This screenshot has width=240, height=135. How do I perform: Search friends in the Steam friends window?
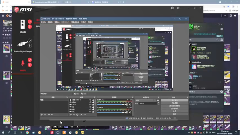[217, 40]
